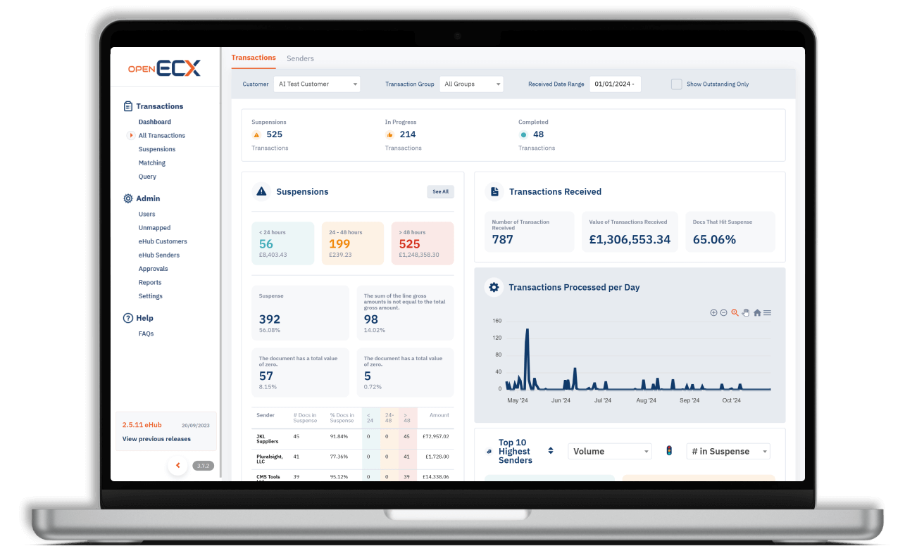The image size is (905, 553).
Task: Click the Pluralsight, LLC row
Action: point(353,459)
